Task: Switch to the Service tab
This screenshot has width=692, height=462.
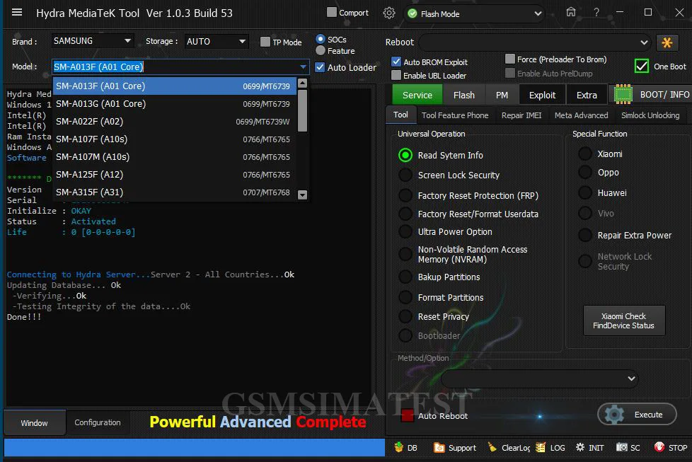Action: click(417, 95)
